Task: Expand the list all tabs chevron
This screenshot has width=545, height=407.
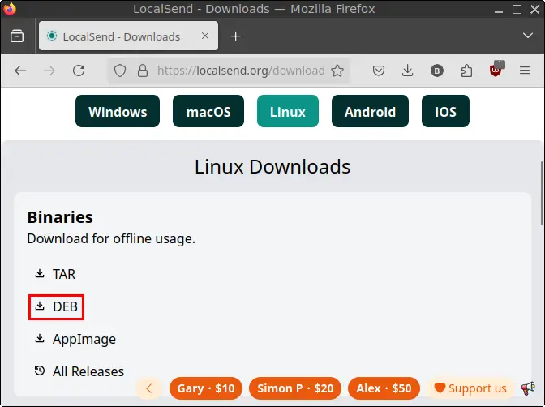Action: (528, 36)
